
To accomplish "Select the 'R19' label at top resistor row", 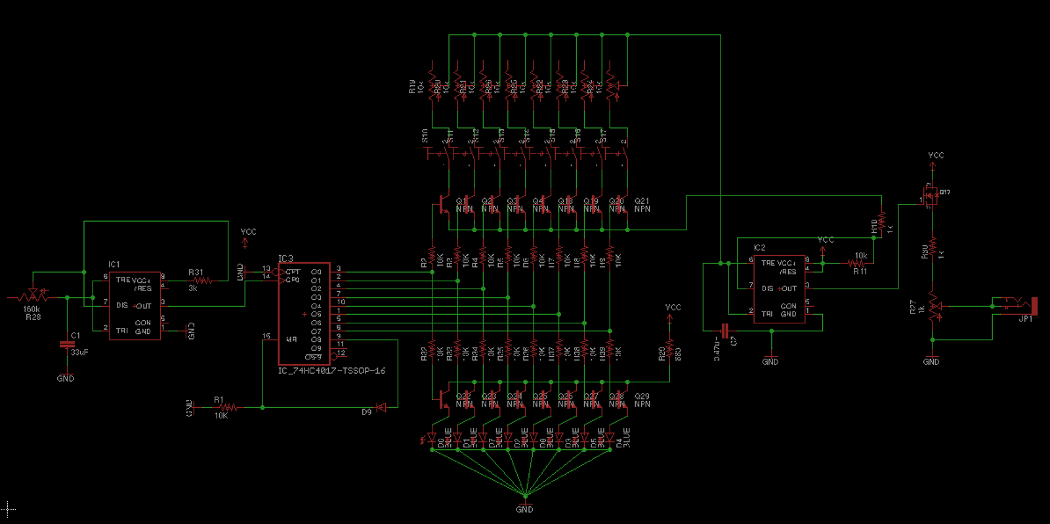I will (412, 87).
